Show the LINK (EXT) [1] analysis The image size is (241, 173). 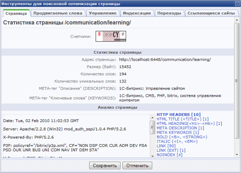171,150
